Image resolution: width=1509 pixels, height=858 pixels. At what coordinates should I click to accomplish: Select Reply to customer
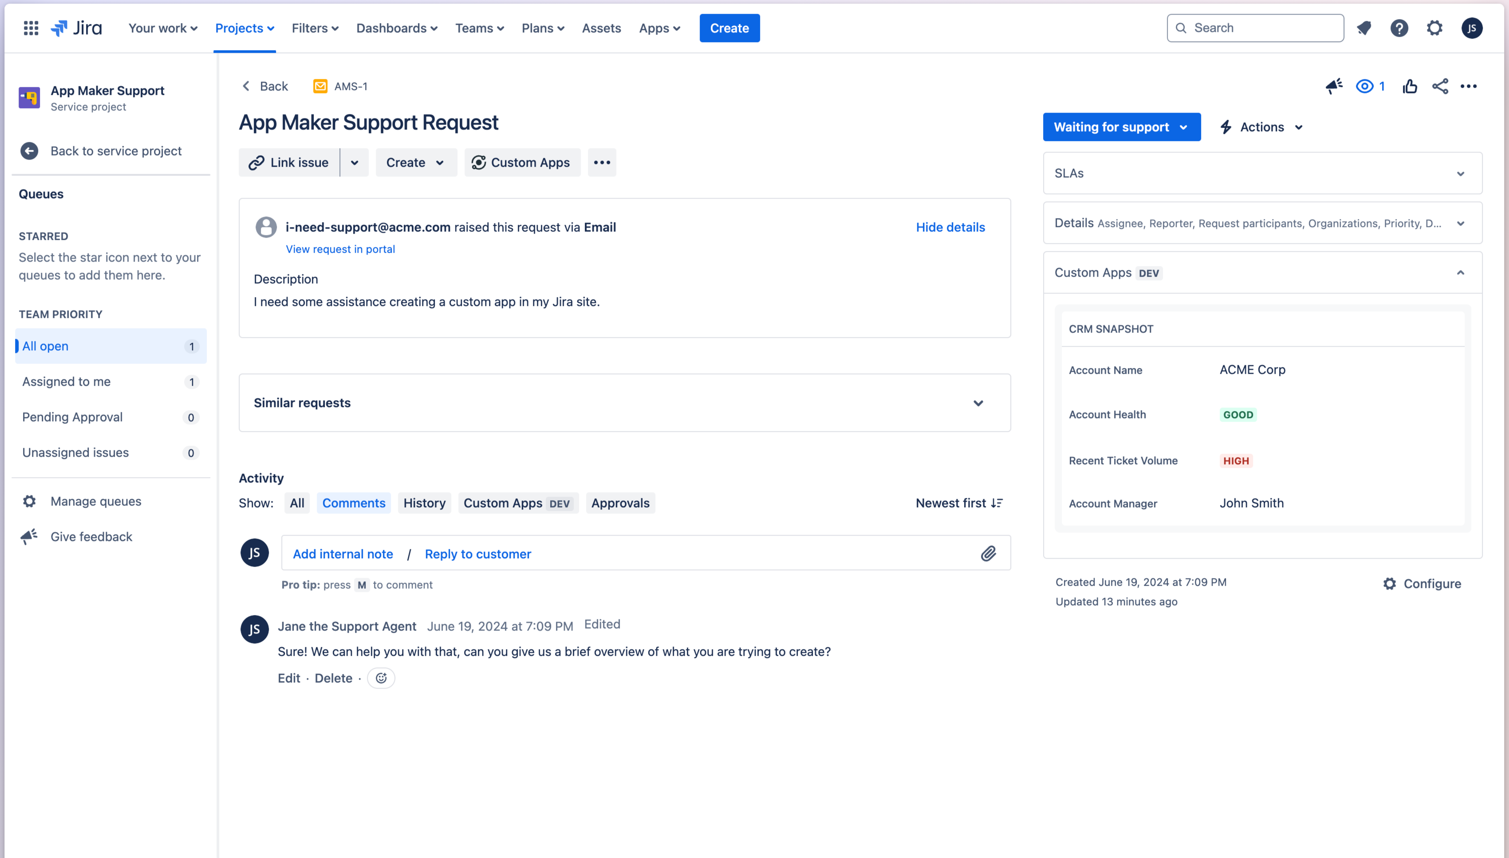point(478,553)
